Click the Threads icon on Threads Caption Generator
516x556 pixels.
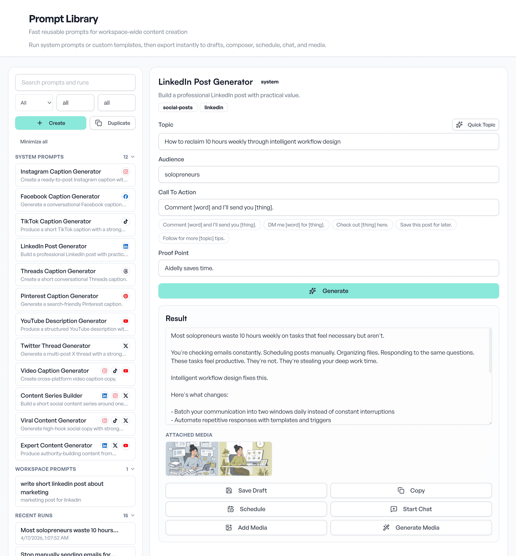(126, 271)
